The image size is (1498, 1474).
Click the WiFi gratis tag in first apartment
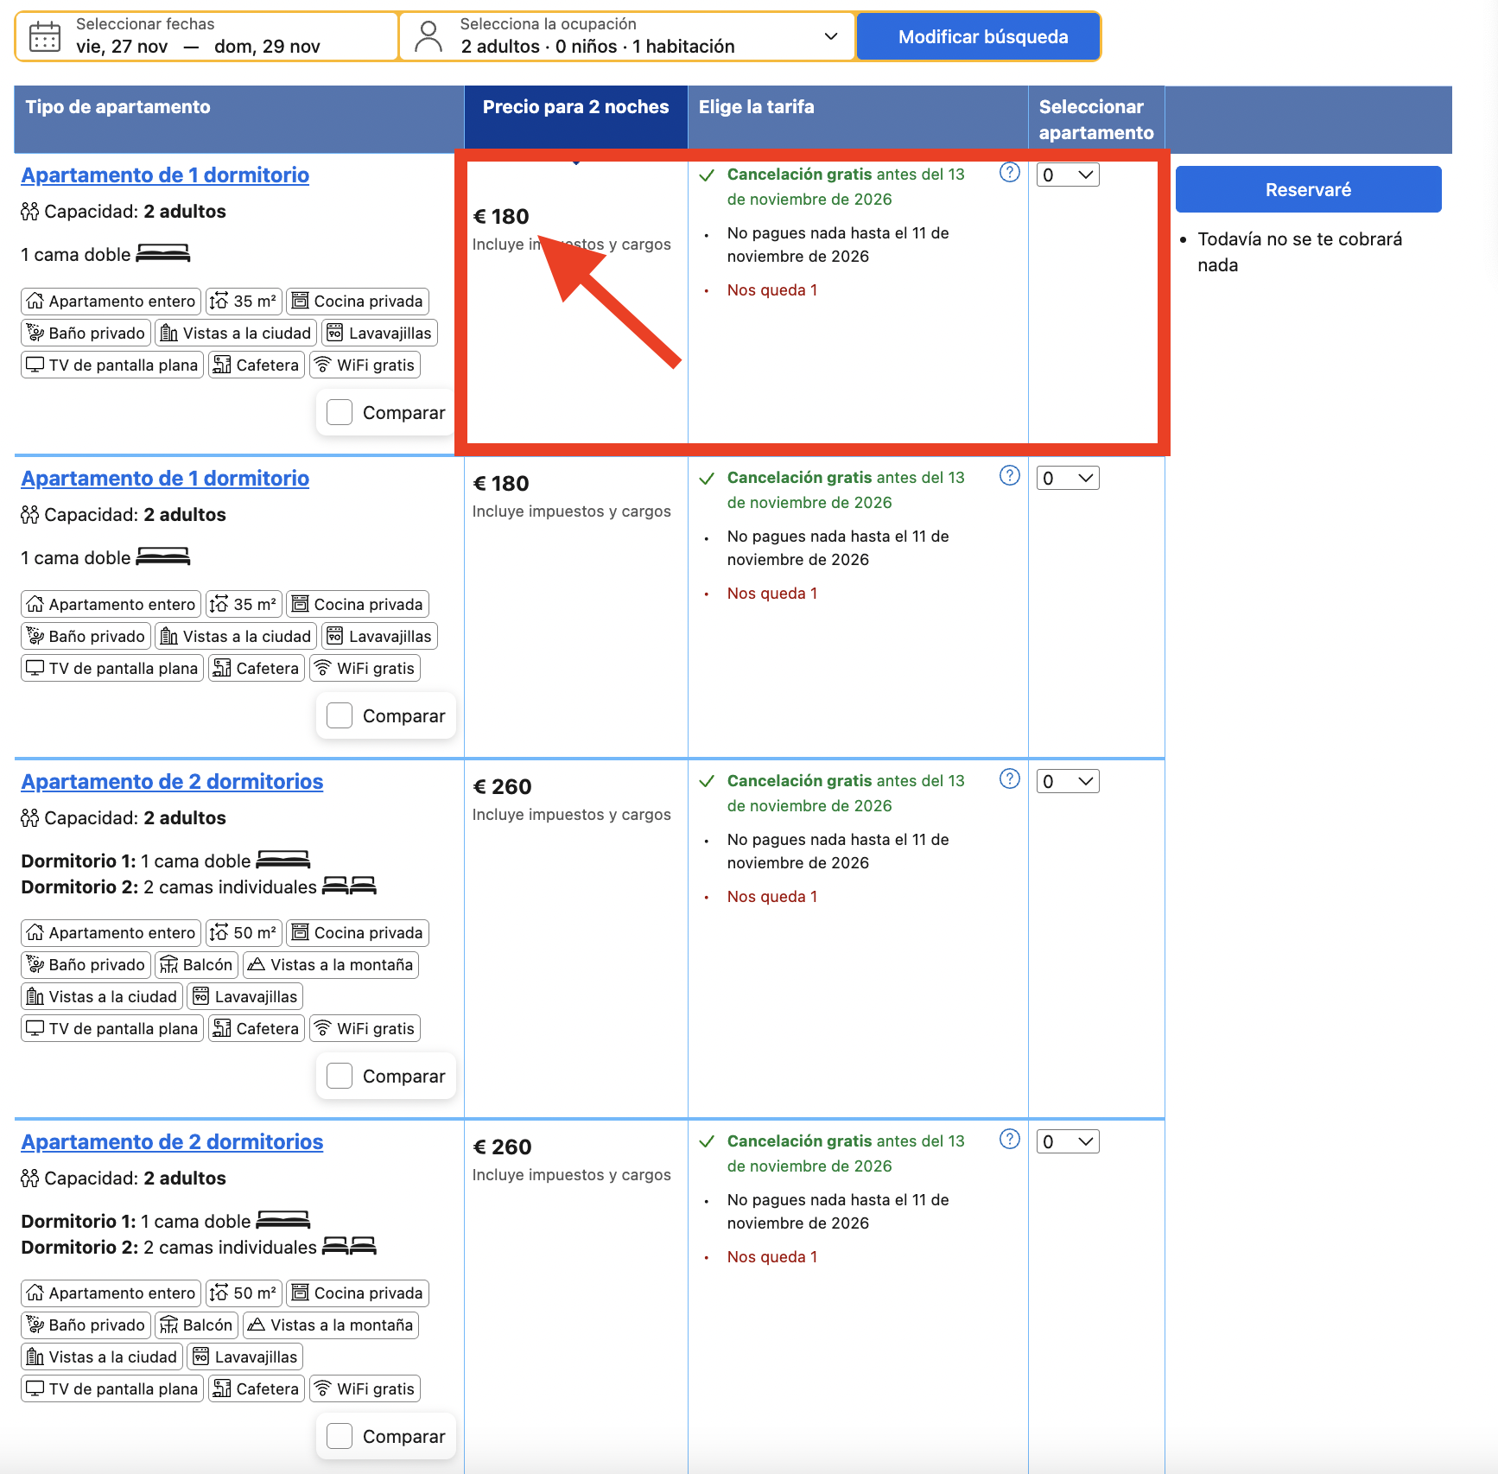(365, 365)
